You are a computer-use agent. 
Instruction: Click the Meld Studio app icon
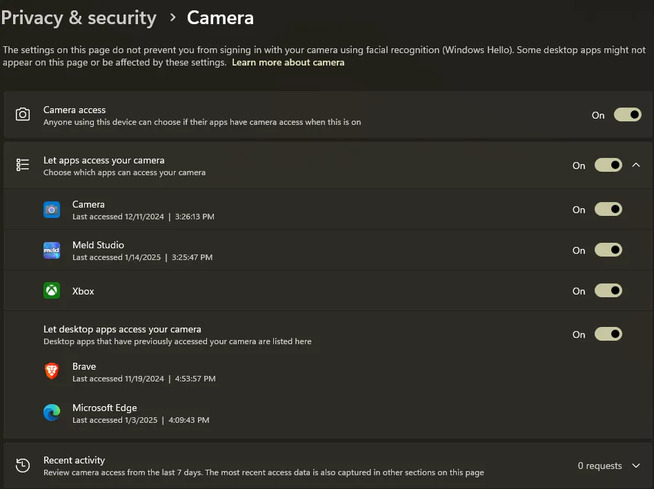tap(51, 250)
